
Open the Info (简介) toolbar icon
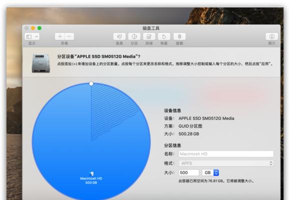(x=271, y=36)
